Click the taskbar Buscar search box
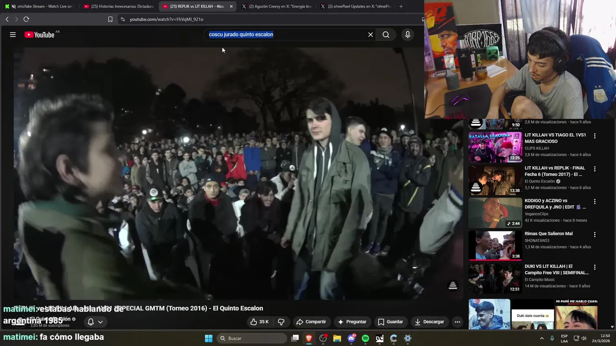Image resolution: width=616 pixels, height=346 pixels. (251, 338)
